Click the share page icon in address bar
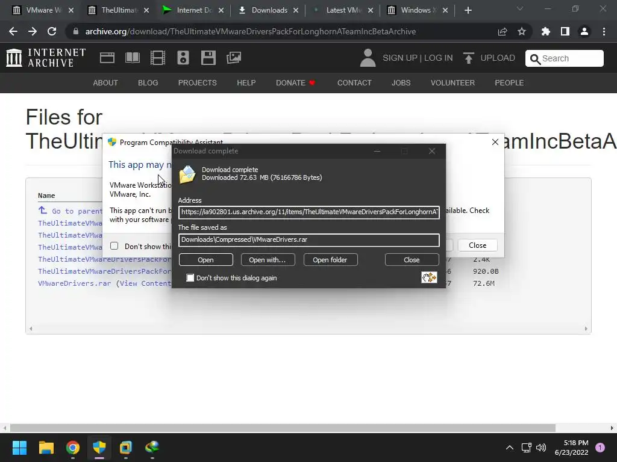 pyautogui.click(x=503, y=31)
